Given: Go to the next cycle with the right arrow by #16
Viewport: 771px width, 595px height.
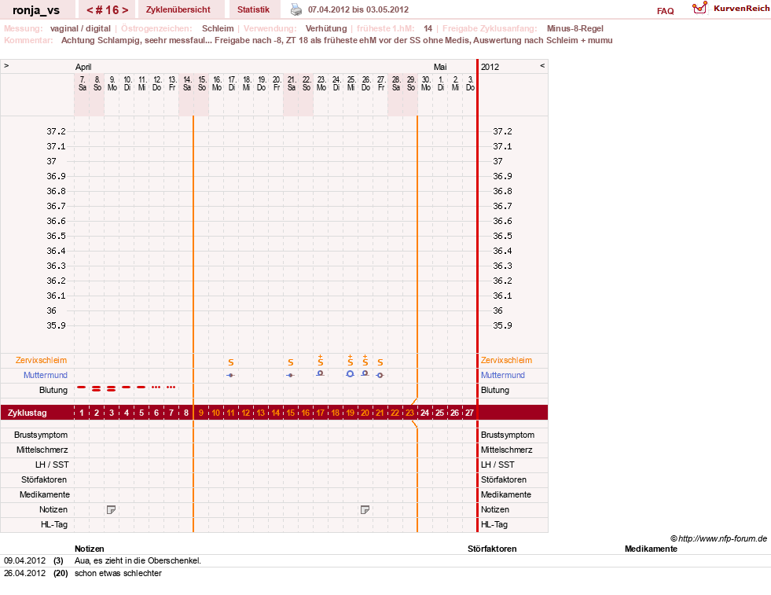Looking at the screenshot, I should point(126,10).
